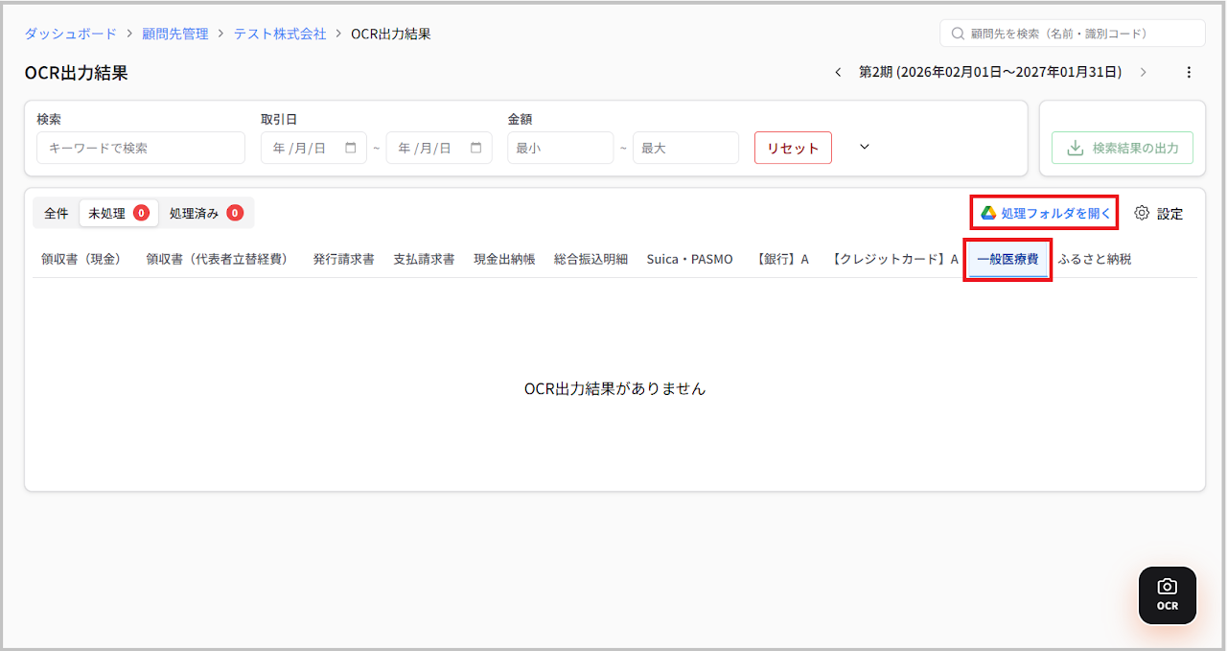Screen dimensions: 1227x651
Task: Click the minimum amount 最小 field
Action: [x=560, y=148]
